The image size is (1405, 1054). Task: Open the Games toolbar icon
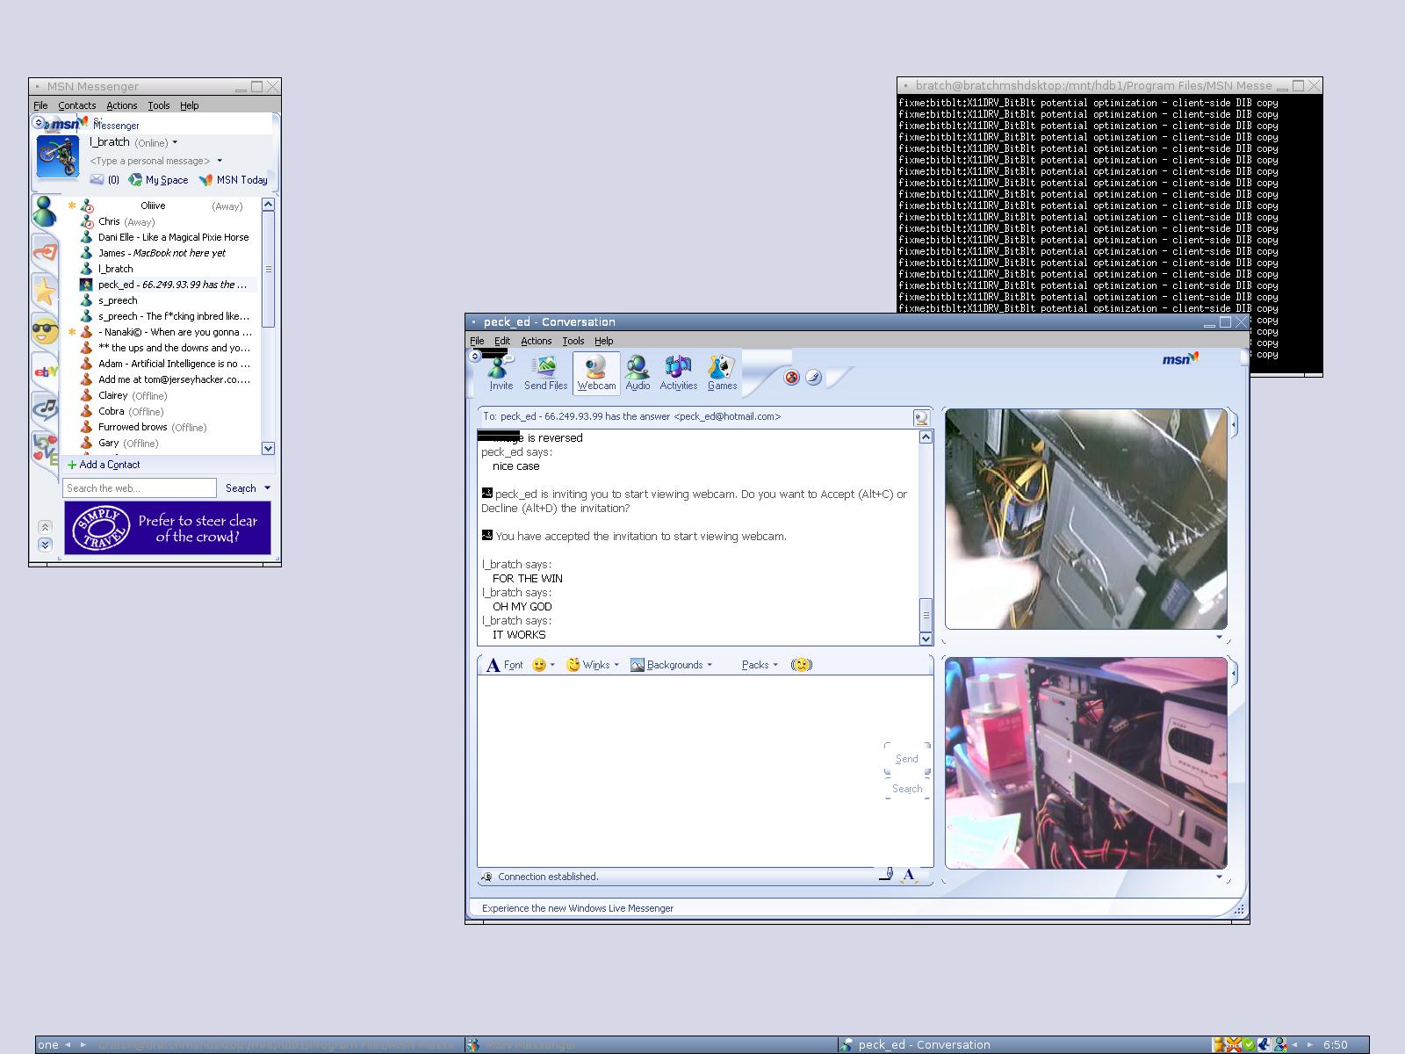722,373
